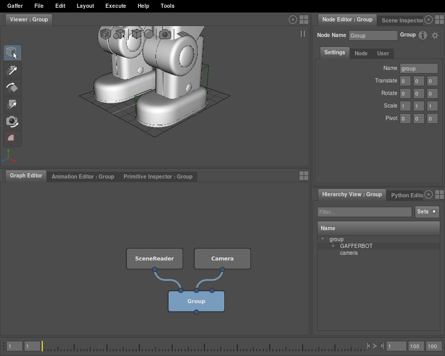Screen dimensions: 445x356
Task: Collapse the group row in the hierarchy
Action: [x=322, y=239]
